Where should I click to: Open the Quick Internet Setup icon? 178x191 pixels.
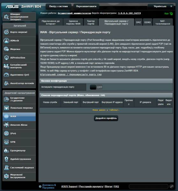(6, 17)
